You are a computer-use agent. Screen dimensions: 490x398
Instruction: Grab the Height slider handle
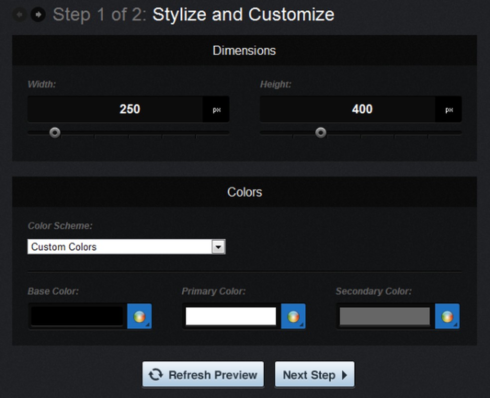tap(321, 132)
